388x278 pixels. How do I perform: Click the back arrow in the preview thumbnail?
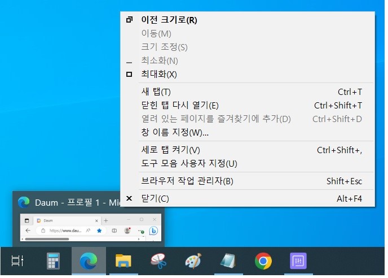coord(28,231)
